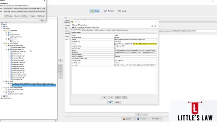This screenshot has width=217, height=122.
Task: Select /images/sm_dogs.gif in tree
Action: click(18, 60)
